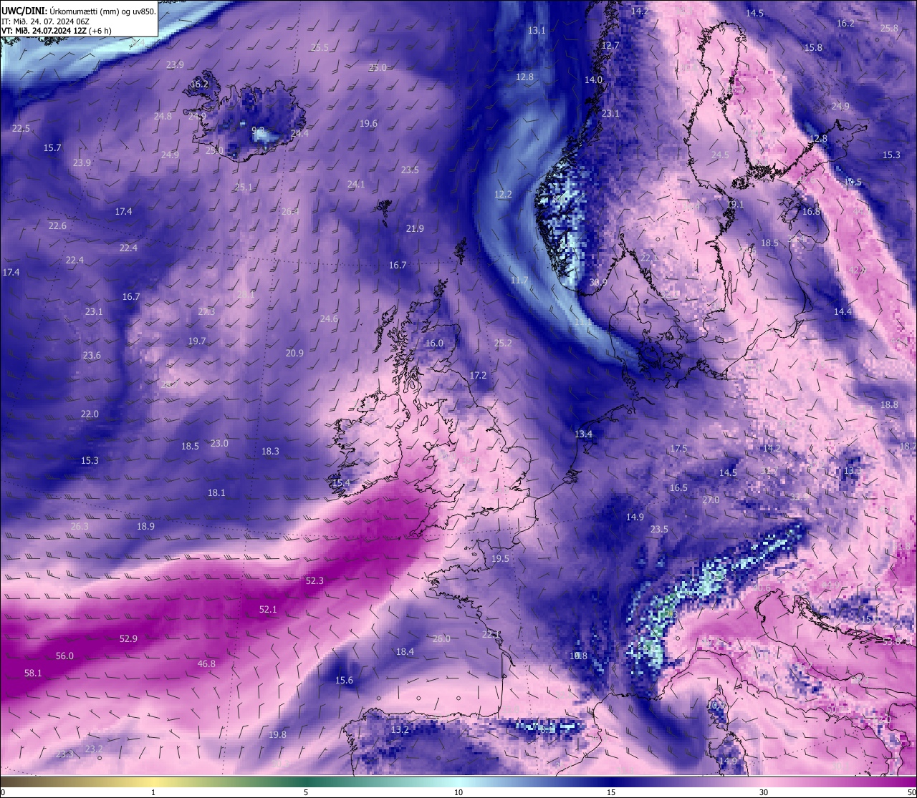Screen dimensions: 917x798
Task: Click the 56.0 value label
Action: (x=64, y=656)
